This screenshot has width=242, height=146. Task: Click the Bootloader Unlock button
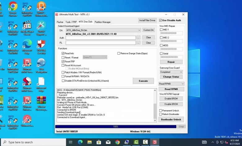[171, 119]
